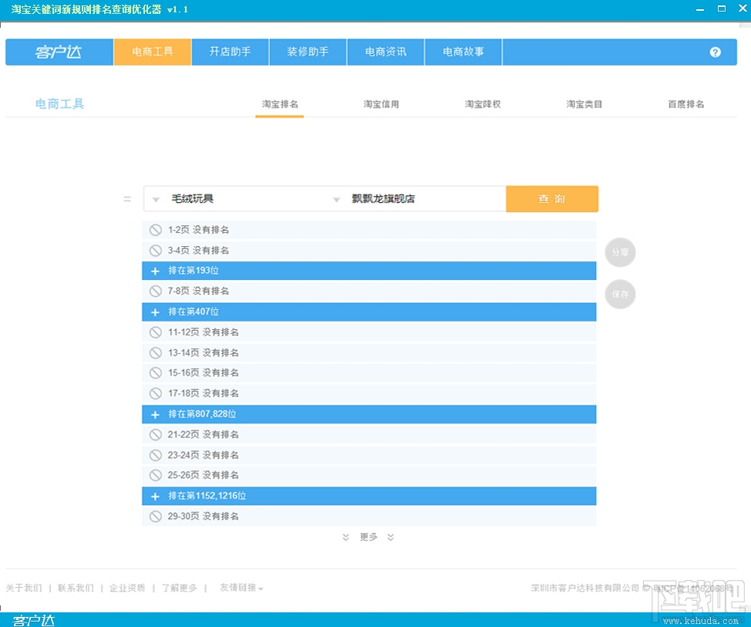Image resolution: width=751 pixels, height=627 pixels.
Task: Select the 淘宝排名 sub-tab
Action: 280,104
